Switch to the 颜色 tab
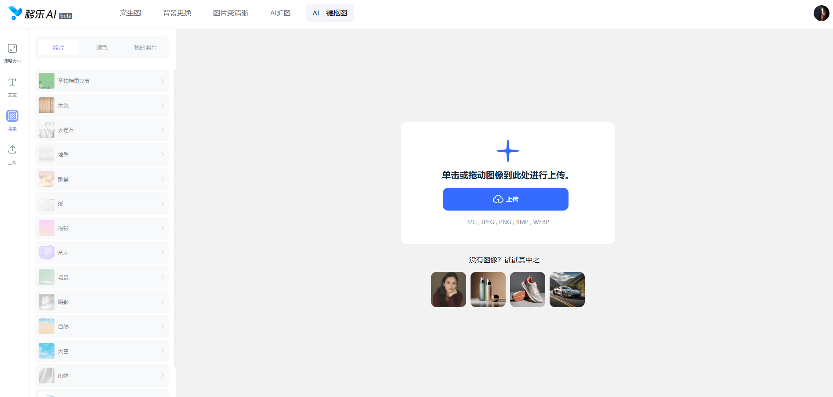The image size is (833, 397). pos(102,47)
